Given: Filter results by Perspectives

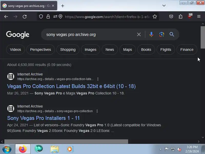Looking at the screenshot, I should click(40, 50).
